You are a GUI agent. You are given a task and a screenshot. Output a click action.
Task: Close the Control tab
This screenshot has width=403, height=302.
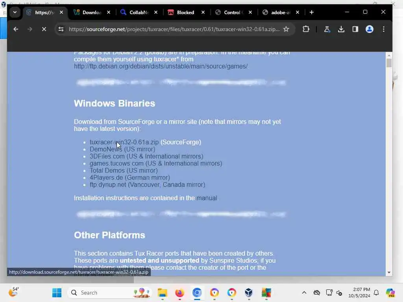pyautogui.click(x=250, y=12)
